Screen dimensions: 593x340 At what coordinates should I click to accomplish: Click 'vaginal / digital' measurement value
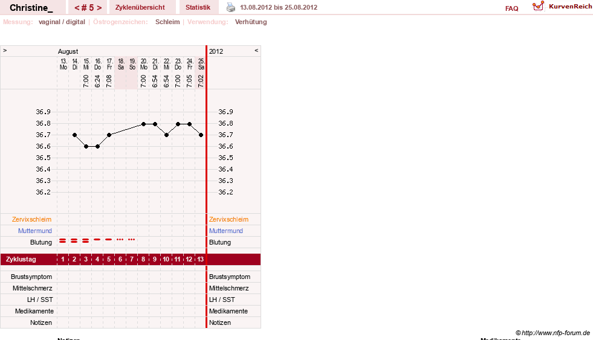coord(62,22)
